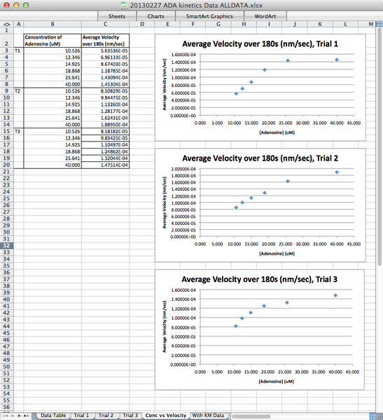Go to last sheet with navigation arrow
The image size is (383, 420).
point(26,416)
